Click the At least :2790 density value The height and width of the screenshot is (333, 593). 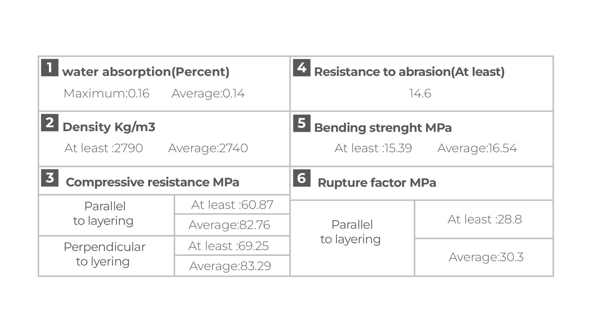point(103,148)
